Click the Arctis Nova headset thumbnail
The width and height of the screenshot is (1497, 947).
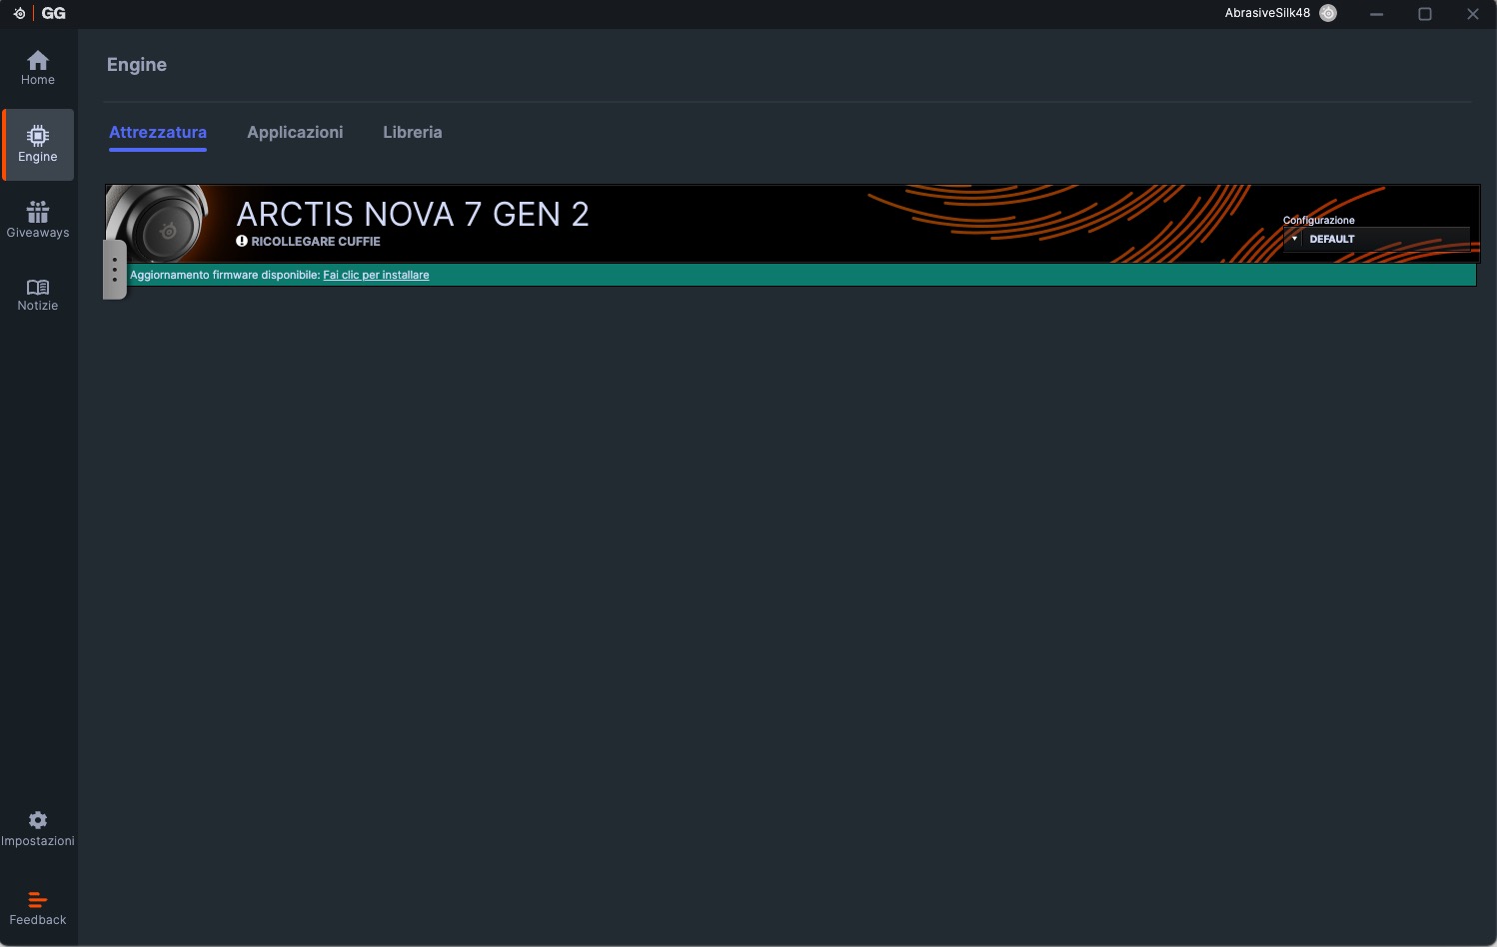coord(160,224)
